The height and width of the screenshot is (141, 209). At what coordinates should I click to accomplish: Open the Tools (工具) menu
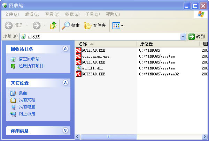click(93, 14)
